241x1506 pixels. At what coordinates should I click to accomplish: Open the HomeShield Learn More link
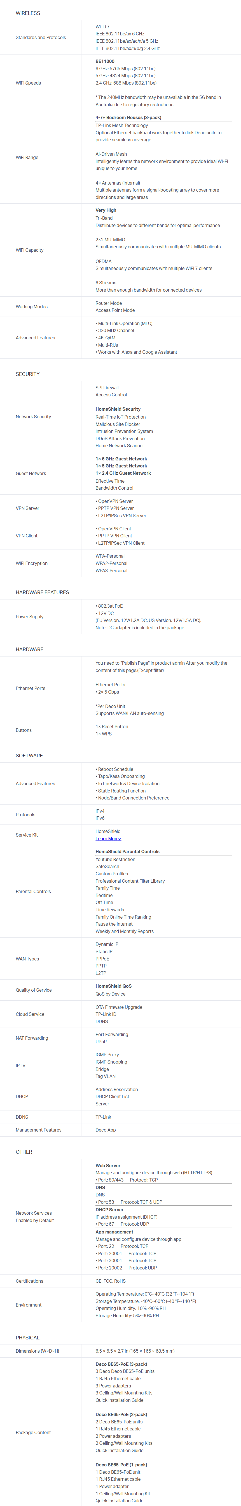pos(108,838)
